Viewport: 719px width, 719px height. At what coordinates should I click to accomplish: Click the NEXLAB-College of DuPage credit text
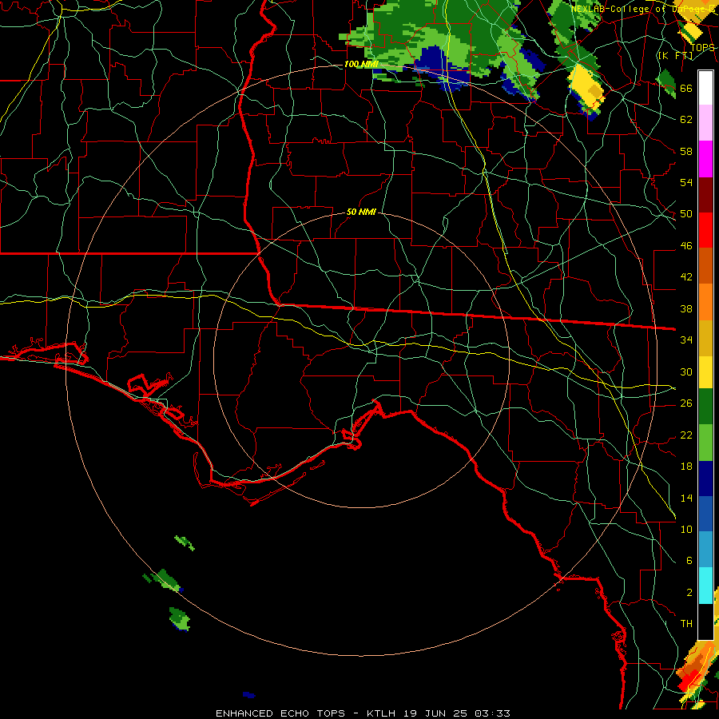[642, 9]
